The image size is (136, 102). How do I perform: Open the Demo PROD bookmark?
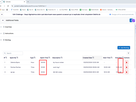click(74, 10)
